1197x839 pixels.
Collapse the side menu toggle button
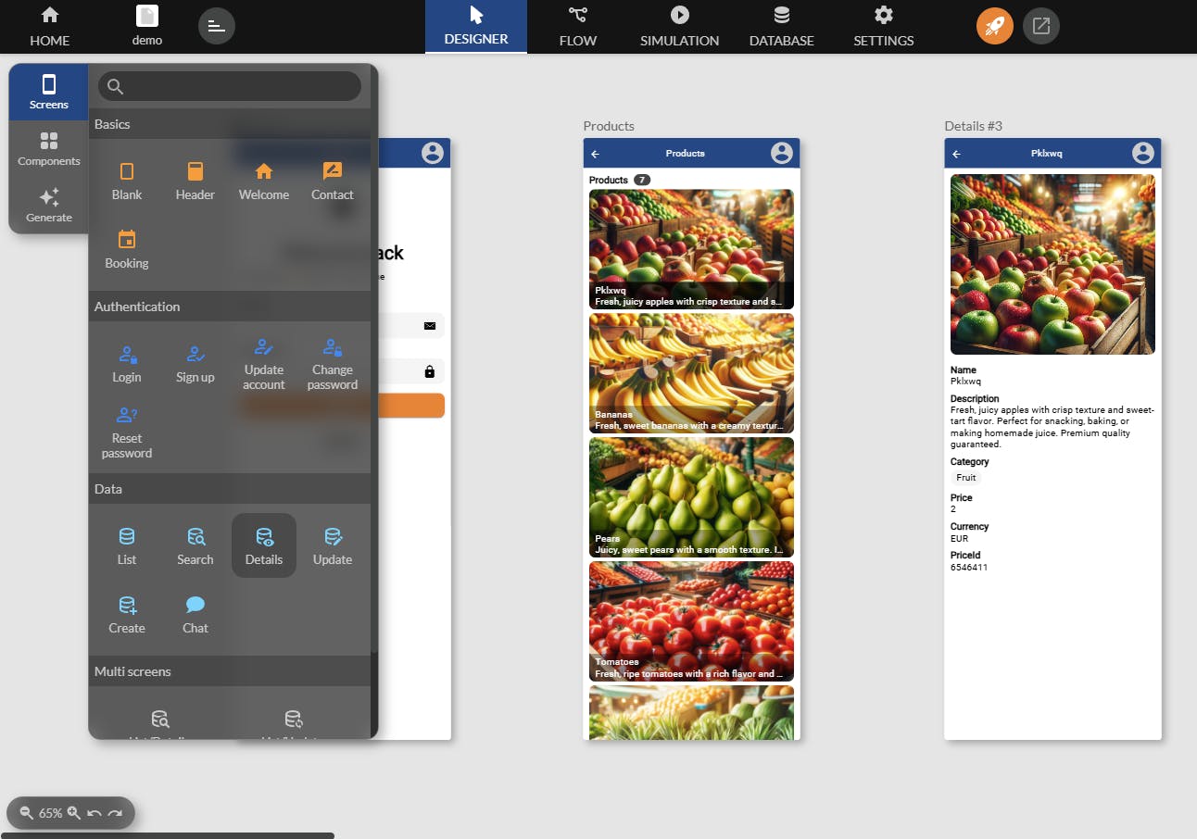tap(217, 26)
